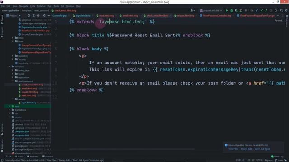The height and width of the screenshot is (162, 289).
Task: Open the Refactor menu
Action: (41, 6)
